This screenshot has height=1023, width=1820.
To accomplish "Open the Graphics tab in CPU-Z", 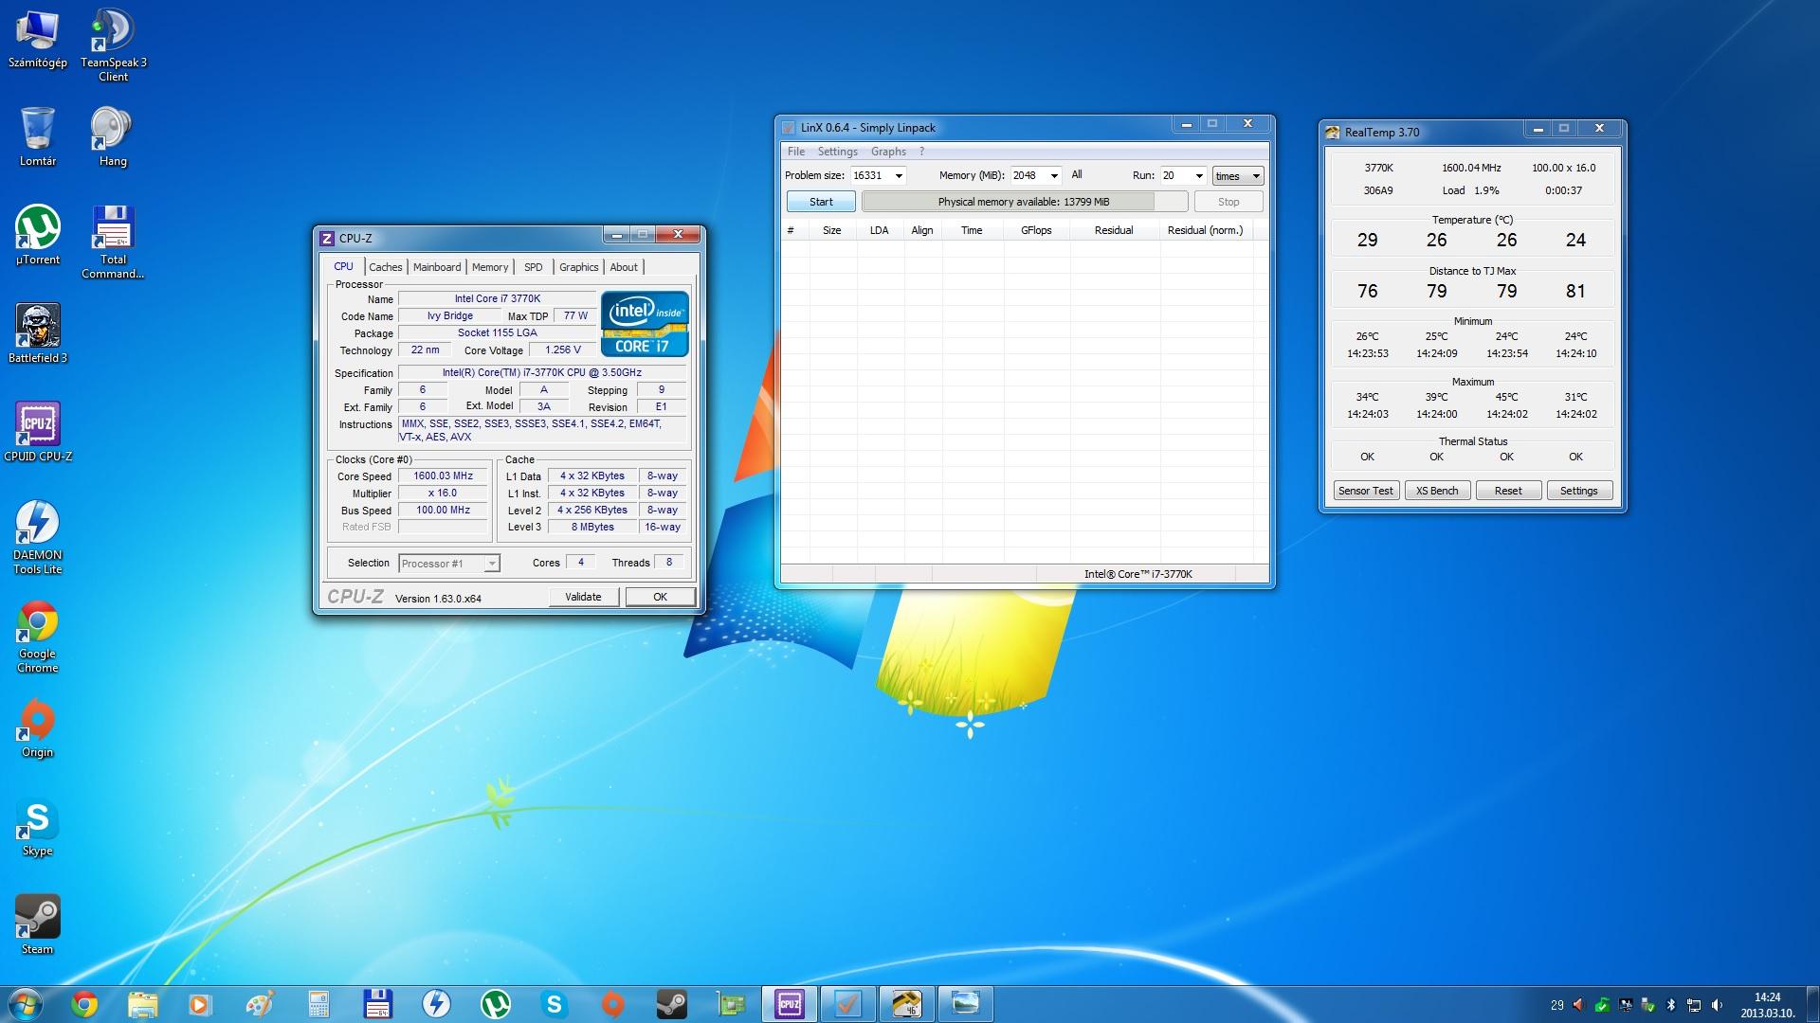I will pos(578,267).
